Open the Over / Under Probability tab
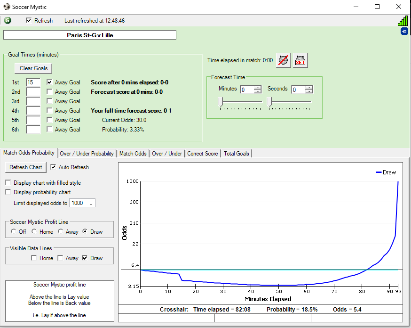Image resolution: width=411 pixels, height=328 pixels. (x=87, y=154)
